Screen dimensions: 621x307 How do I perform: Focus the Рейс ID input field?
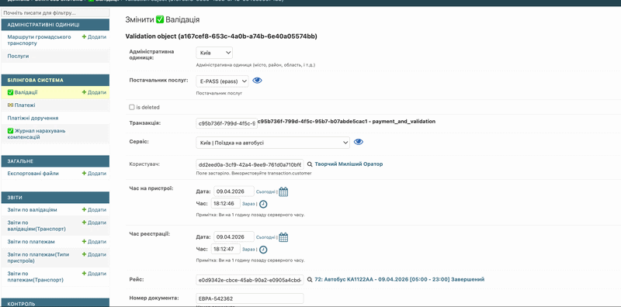250,280
